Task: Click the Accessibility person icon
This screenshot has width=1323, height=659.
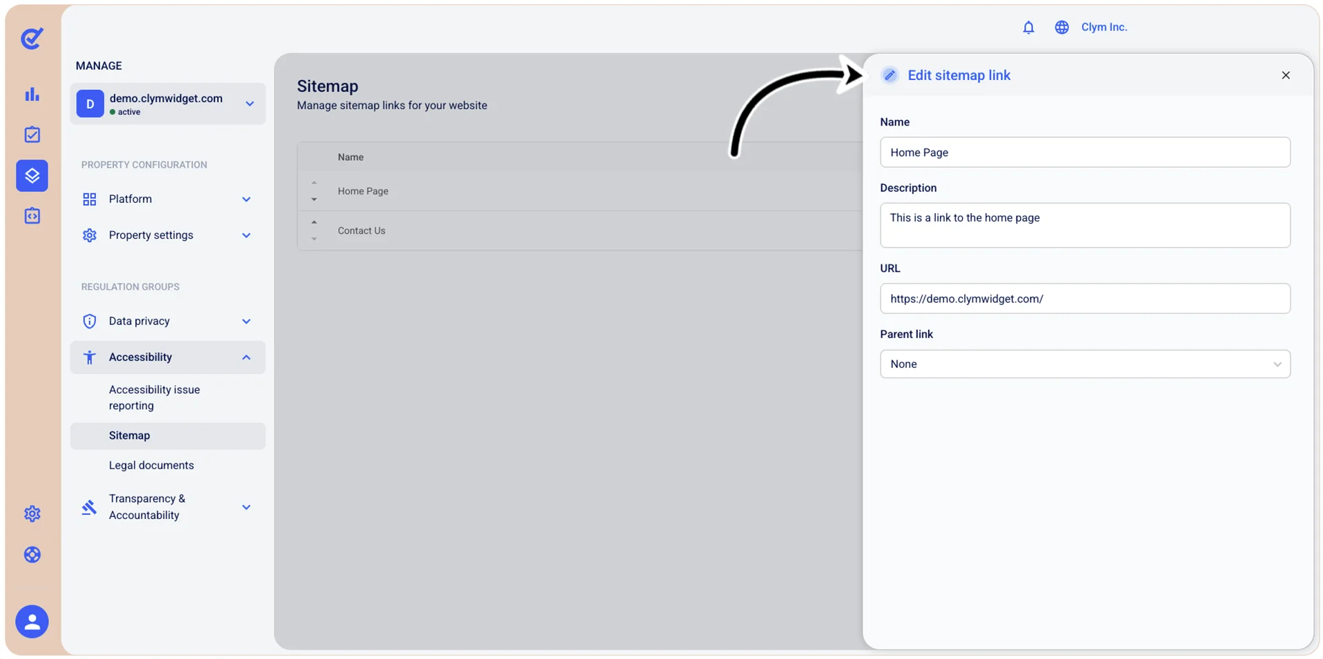Action: pyautogui.click(x=89, y=357)
